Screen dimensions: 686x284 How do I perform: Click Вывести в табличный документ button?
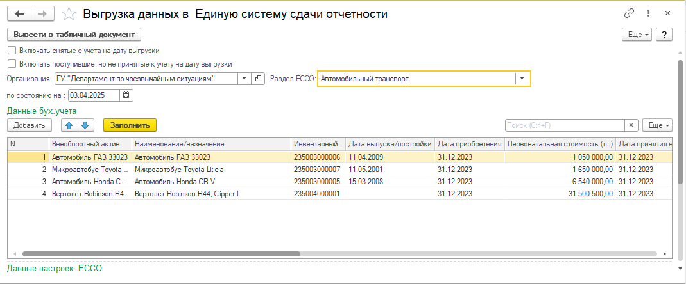coord(74,35)
